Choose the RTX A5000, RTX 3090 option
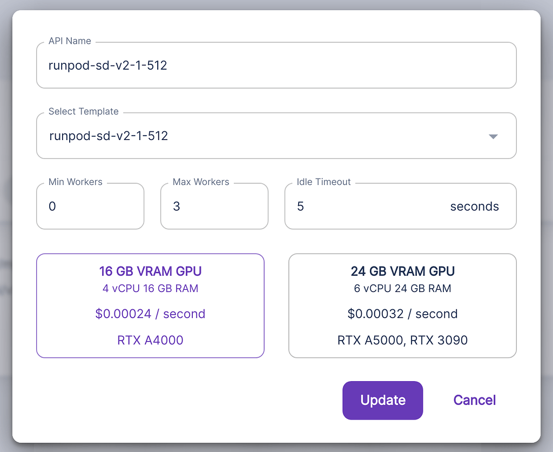553x452 pixels. point(402,340)
